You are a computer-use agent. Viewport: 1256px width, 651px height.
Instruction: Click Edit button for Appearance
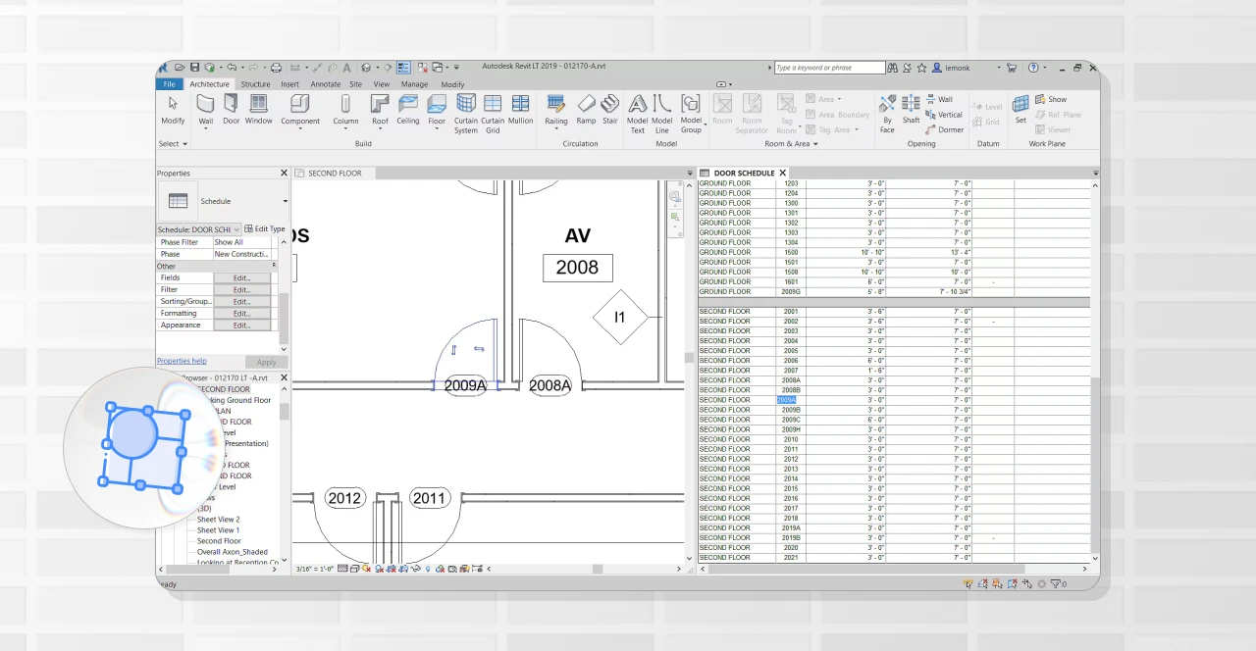(242, 325)
